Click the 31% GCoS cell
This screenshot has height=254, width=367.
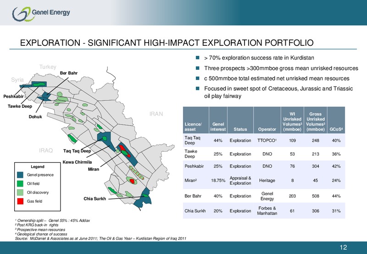point(336,211)
